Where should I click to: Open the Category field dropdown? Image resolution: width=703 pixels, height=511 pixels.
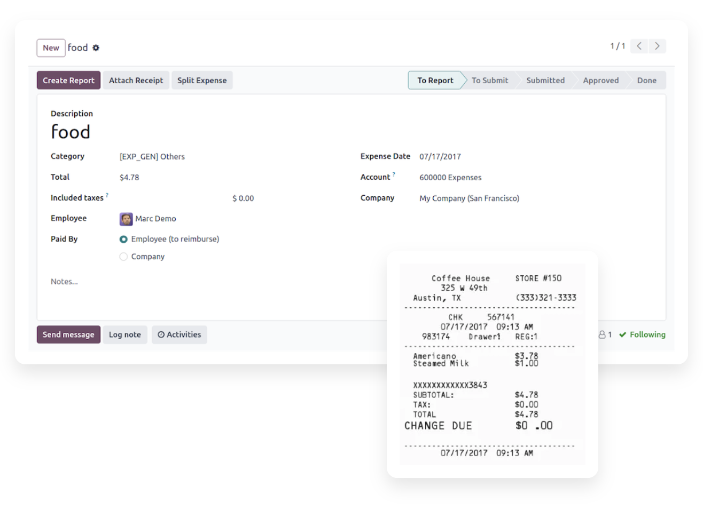click(152, 157)
